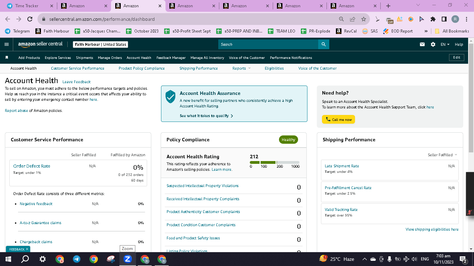This screenshot has height=266, width=474.
Task: Click View shipping eligibilities here link
Action: [x=432, y=229]
